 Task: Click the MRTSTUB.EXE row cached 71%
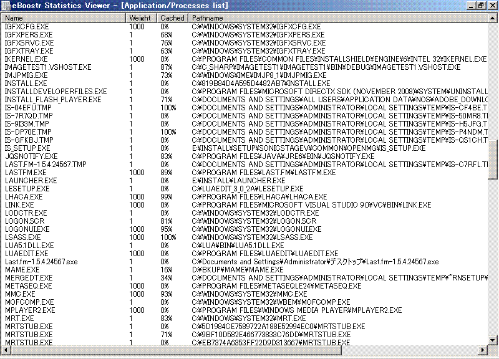coord(245,335)
